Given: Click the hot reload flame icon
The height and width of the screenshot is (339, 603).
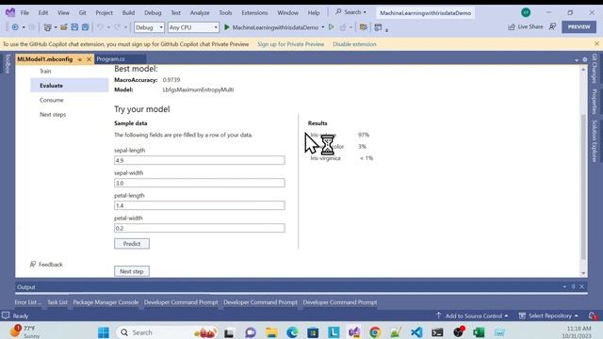Looking at the screenshot, I should tap(343, 27).
